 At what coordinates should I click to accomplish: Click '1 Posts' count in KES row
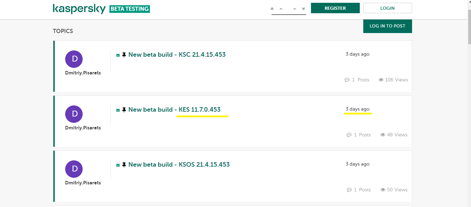coord(362,135)
